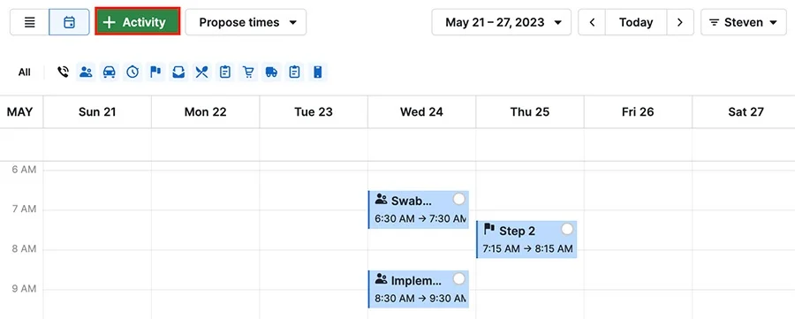This screenshot has width=795, height=319.
Task: Select the delivery truck filter
Action: point(271,72)
